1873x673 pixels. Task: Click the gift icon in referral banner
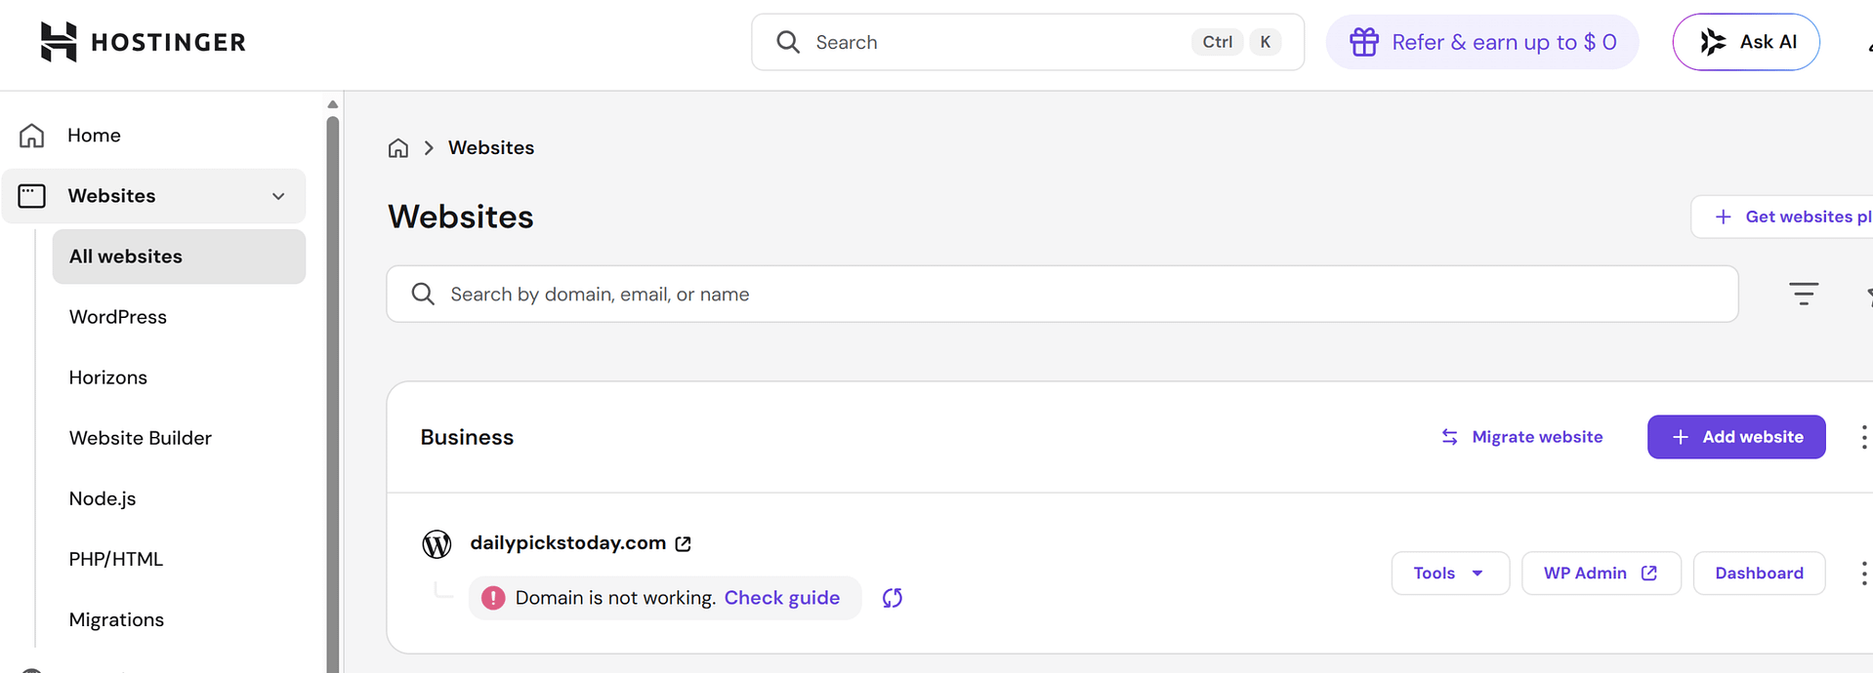(1363, 42)
